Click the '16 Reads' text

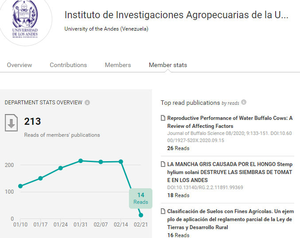point(178,235)
